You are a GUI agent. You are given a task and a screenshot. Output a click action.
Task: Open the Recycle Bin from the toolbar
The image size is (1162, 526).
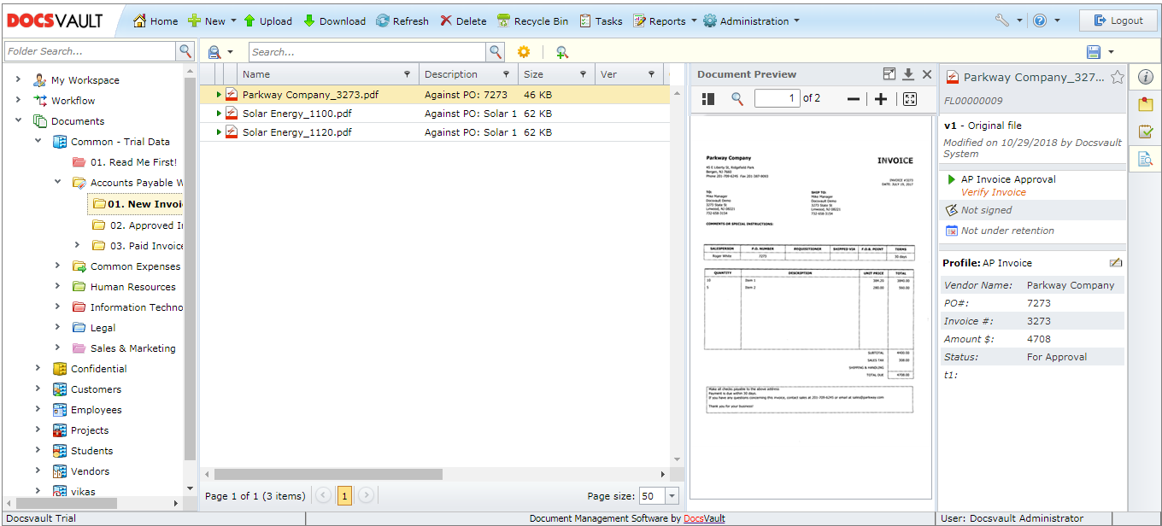(533, 20)
